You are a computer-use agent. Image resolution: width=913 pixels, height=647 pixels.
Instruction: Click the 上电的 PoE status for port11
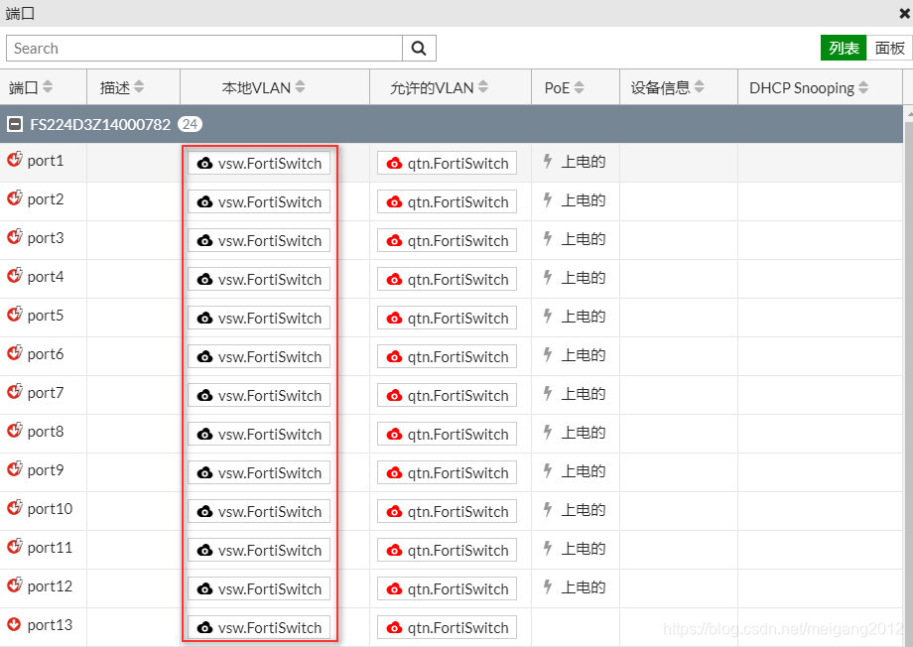coord(583,549)
